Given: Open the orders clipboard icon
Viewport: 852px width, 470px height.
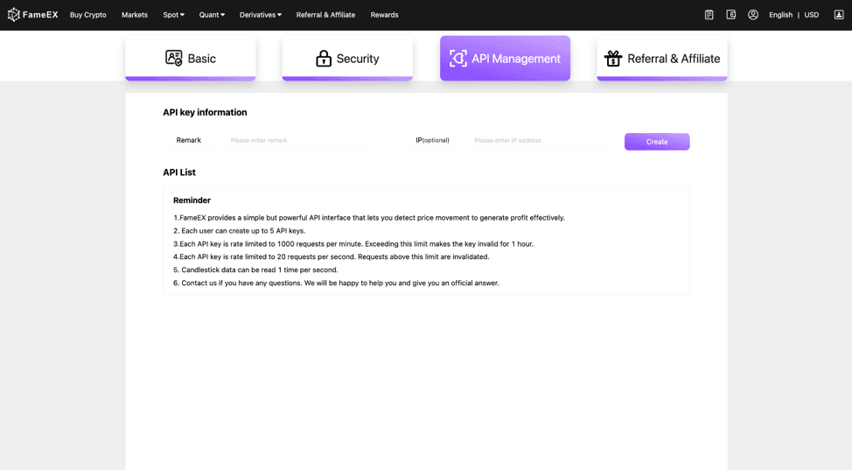Looking at the screenshot, I should (x=709, y=15).
